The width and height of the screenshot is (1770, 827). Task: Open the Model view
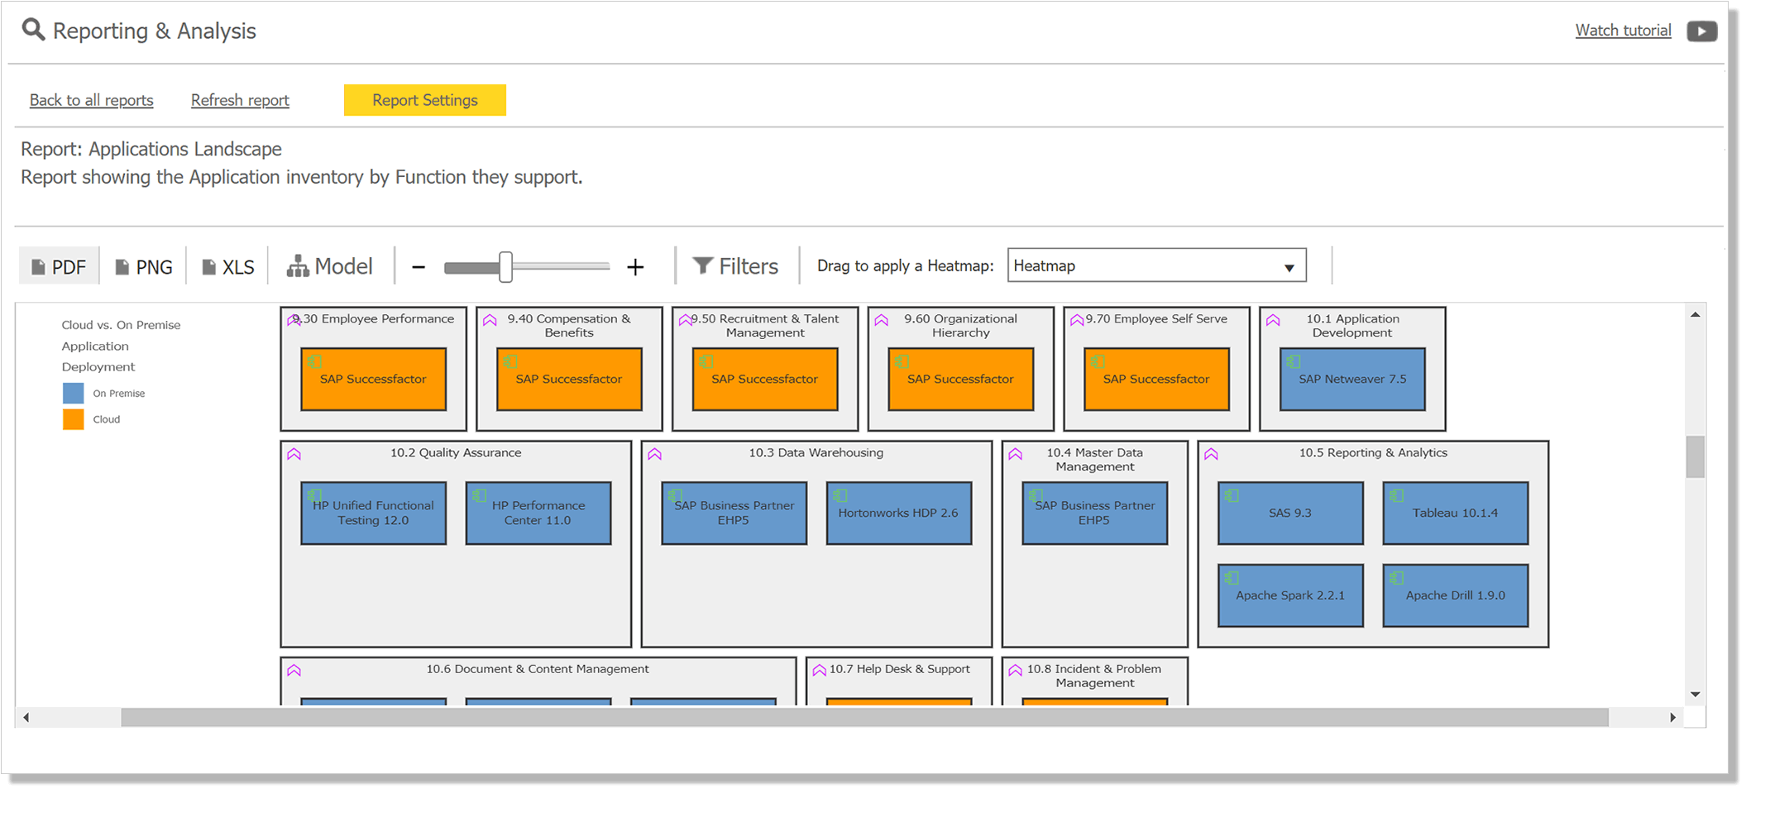[x=330, y=266]
